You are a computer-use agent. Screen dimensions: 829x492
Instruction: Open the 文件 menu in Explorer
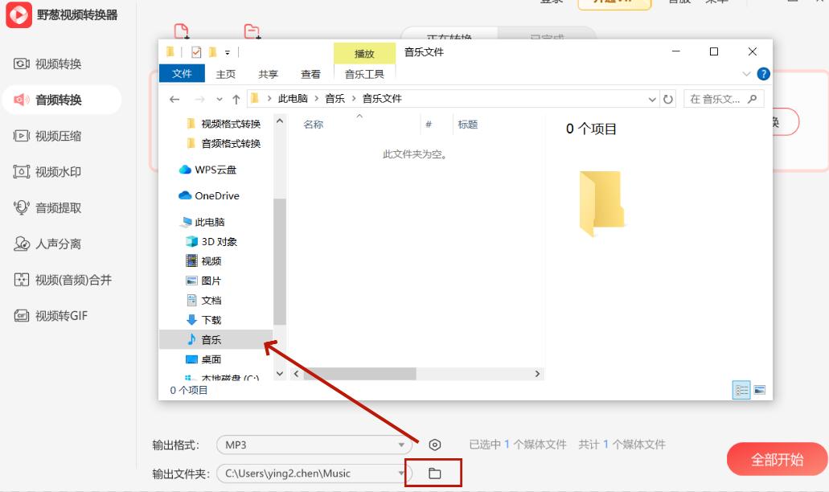(x=182, y=73)
